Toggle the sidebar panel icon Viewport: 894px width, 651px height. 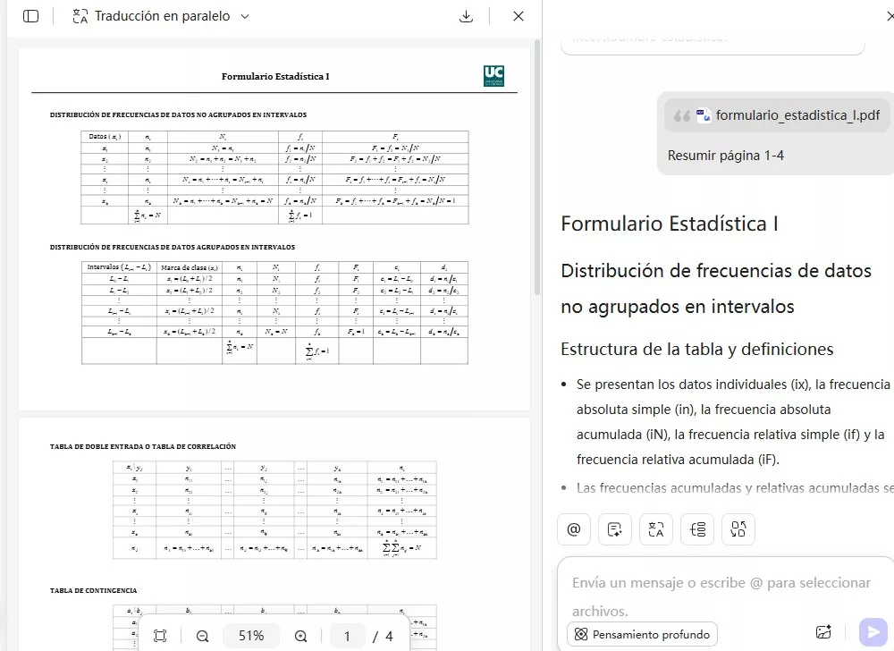[30, 16]
